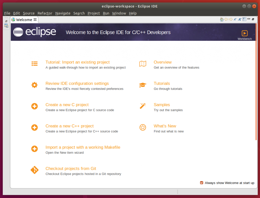Click text 'Open the New item wizard'

[x=64, y=153]
